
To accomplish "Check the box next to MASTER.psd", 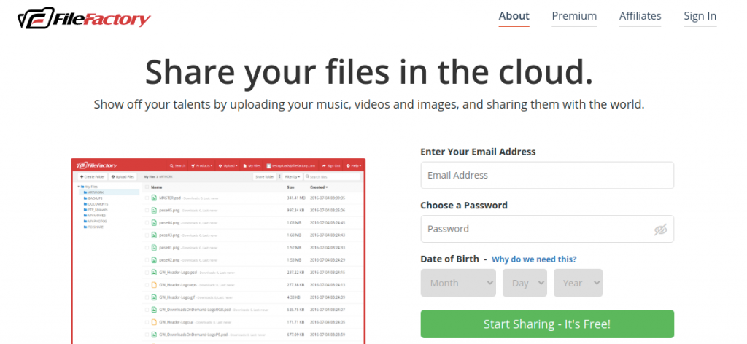I will tap(146, 198).
